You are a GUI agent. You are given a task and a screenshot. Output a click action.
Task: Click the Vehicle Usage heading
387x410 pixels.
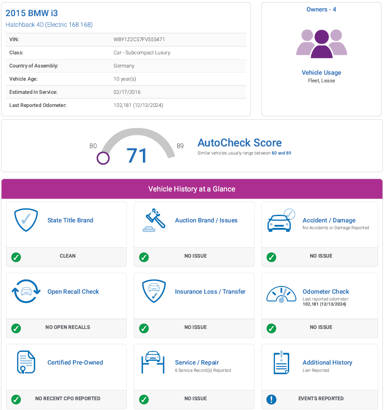(x=321, y=73)
